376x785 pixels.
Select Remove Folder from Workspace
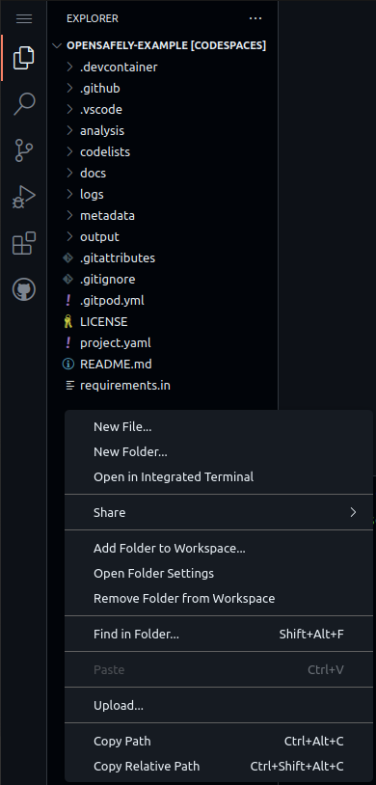(x=219, y=598)
